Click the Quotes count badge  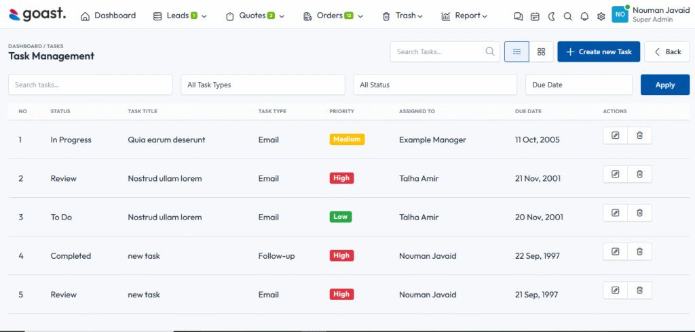point(271,16)
